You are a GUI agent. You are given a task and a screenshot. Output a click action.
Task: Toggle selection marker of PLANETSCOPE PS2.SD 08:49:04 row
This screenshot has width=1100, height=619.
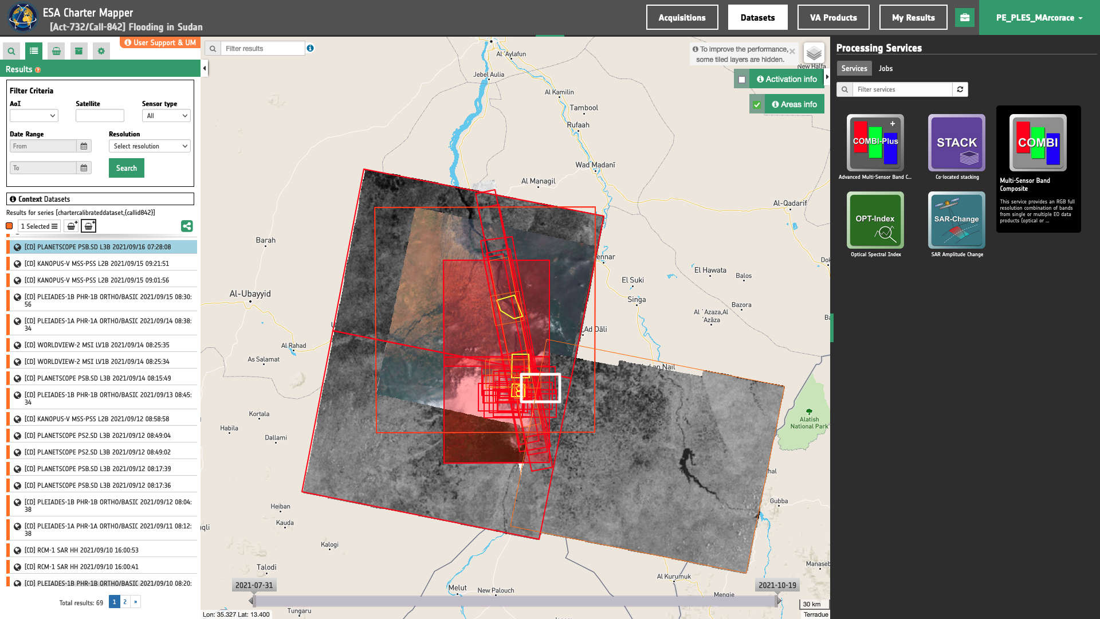pyautogui.click(x=8, y=436)
